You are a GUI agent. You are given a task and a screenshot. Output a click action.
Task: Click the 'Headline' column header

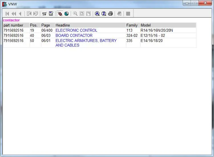(63, 25)
